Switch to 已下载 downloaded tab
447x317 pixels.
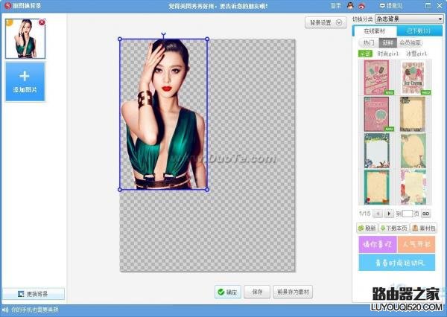click(x=419, y=31)
